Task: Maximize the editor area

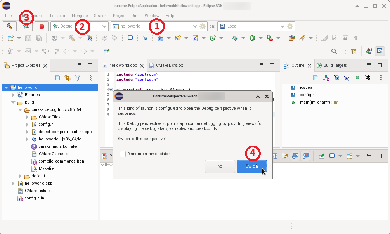Action: pos(272,65)
